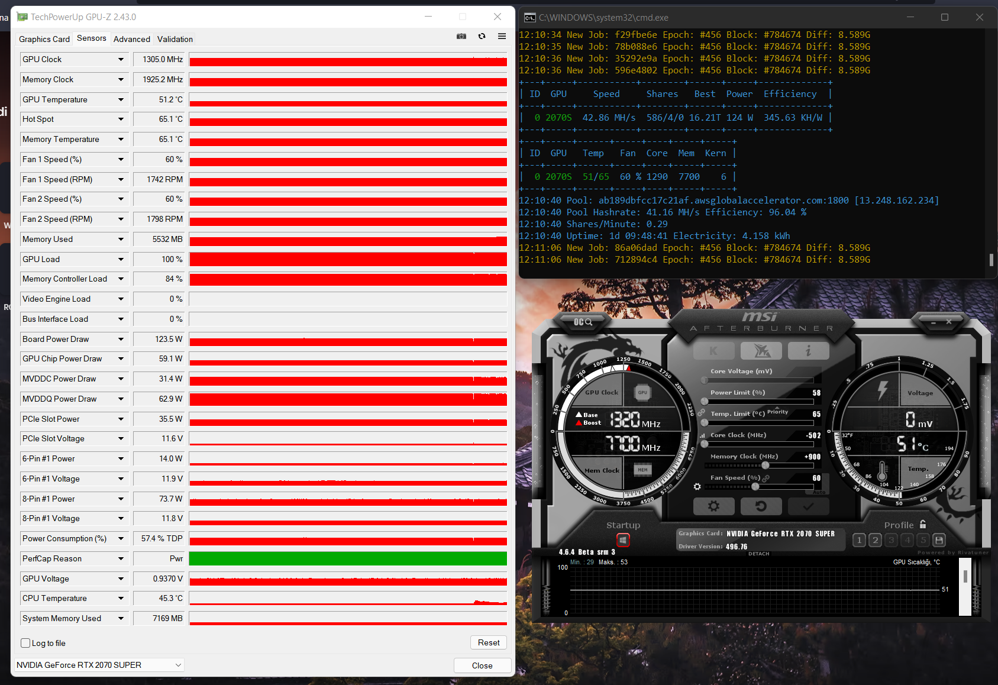Click the curve editor icon beside Core Clock

pos(703,435)
